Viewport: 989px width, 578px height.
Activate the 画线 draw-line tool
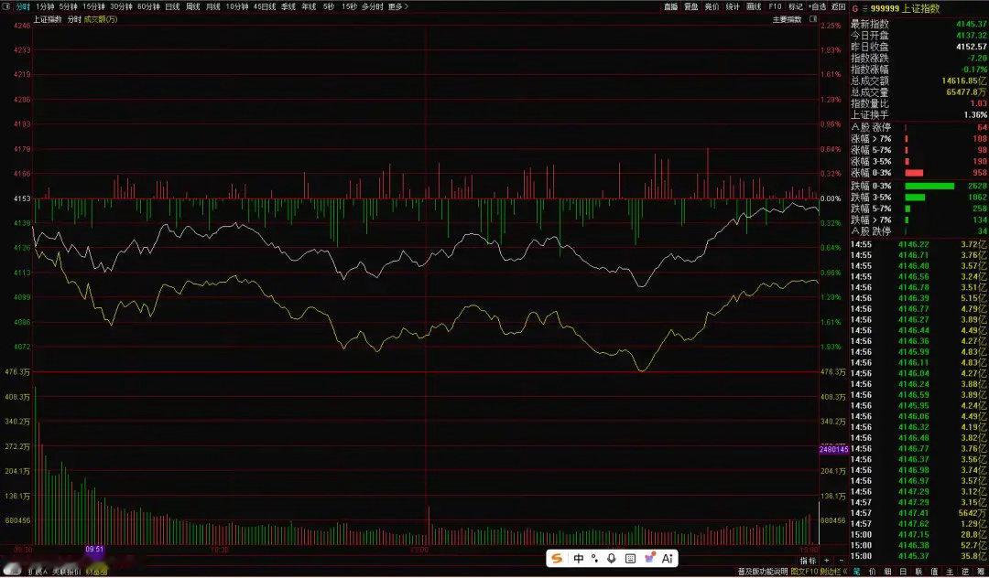click(754, 6)
